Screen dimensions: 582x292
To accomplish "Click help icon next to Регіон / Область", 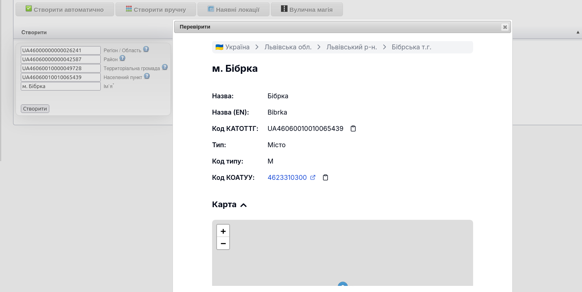I will pos(146,49).
